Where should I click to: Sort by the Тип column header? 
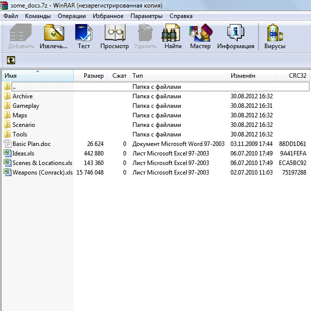pos(178,76)
